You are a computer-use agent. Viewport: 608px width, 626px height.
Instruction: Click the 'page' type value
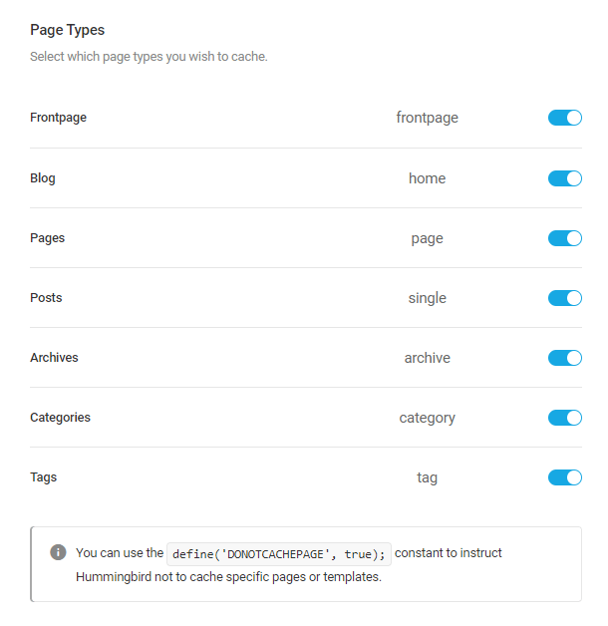[x=428, y=239]
